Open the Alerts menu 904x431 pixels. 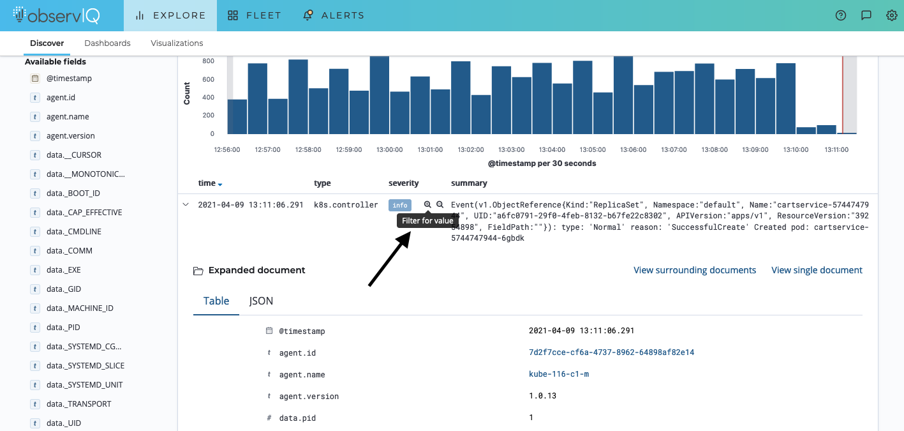(x=334, y=15)
